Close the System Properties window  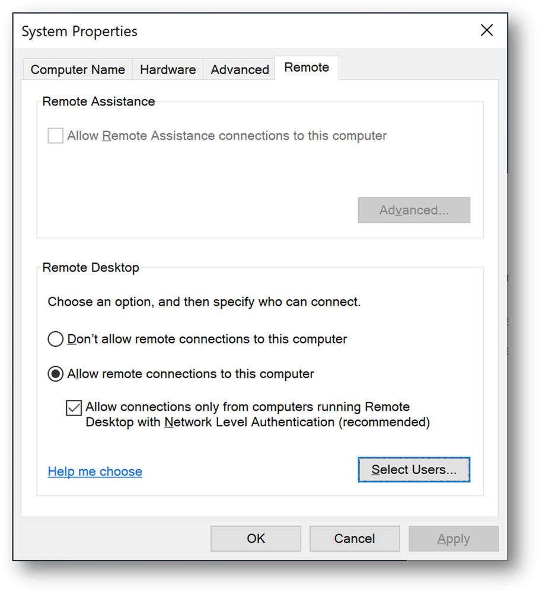[x=487, y=31]
